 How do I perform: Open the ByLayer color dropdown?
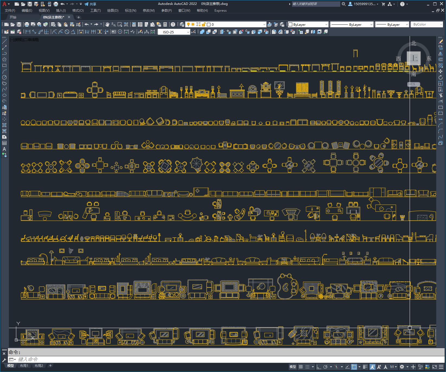[308, 24]
